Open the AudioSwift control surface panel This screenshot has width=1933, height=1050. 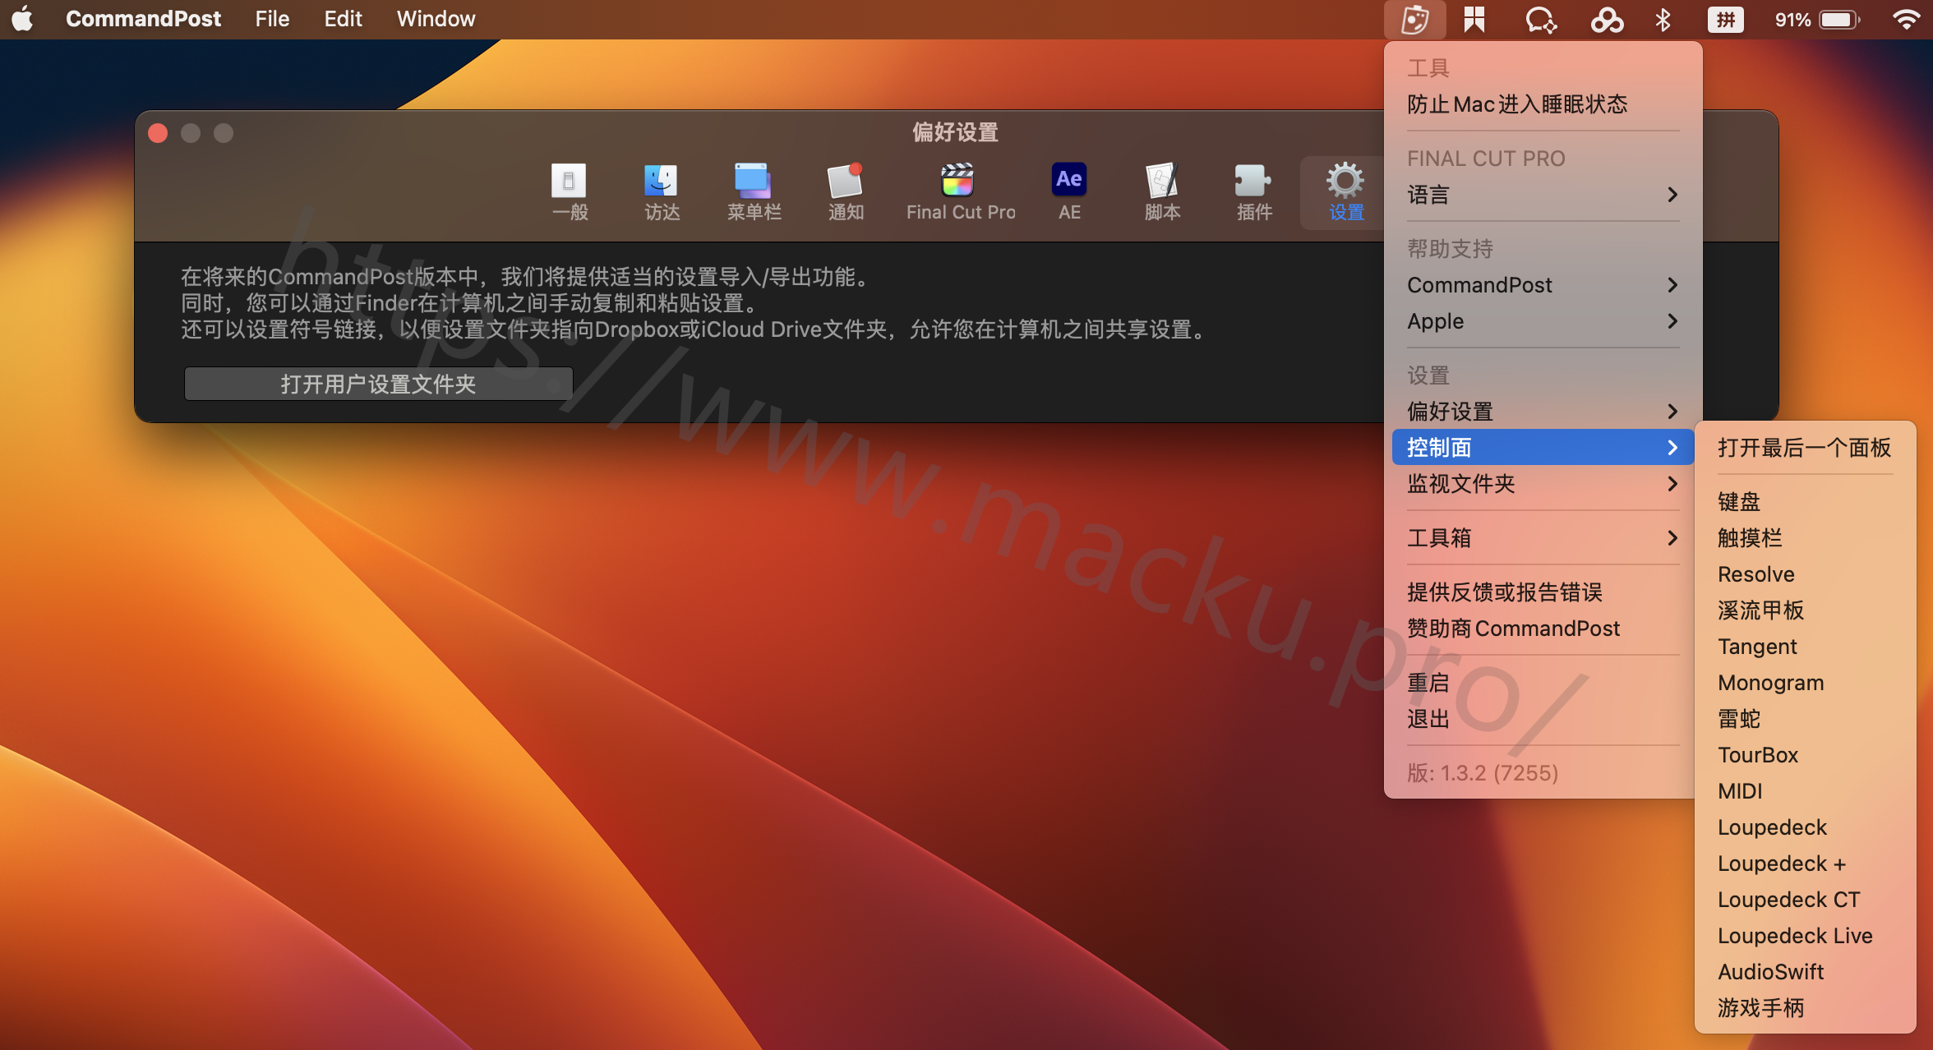[x=1806, y=972]
